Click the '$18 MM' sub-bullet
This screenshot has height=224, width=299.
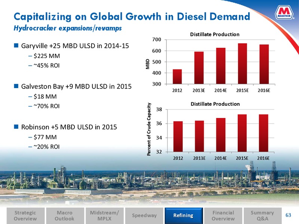tap(45, 97)
